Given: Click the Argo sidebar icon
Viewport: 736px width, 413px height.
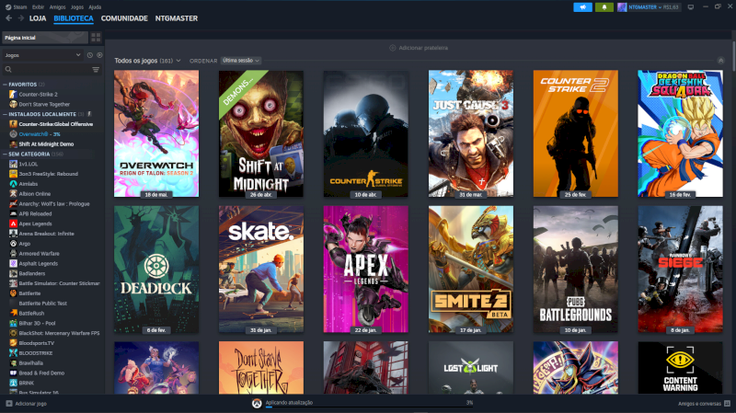Looking at the screenshot, I should 13,243.
